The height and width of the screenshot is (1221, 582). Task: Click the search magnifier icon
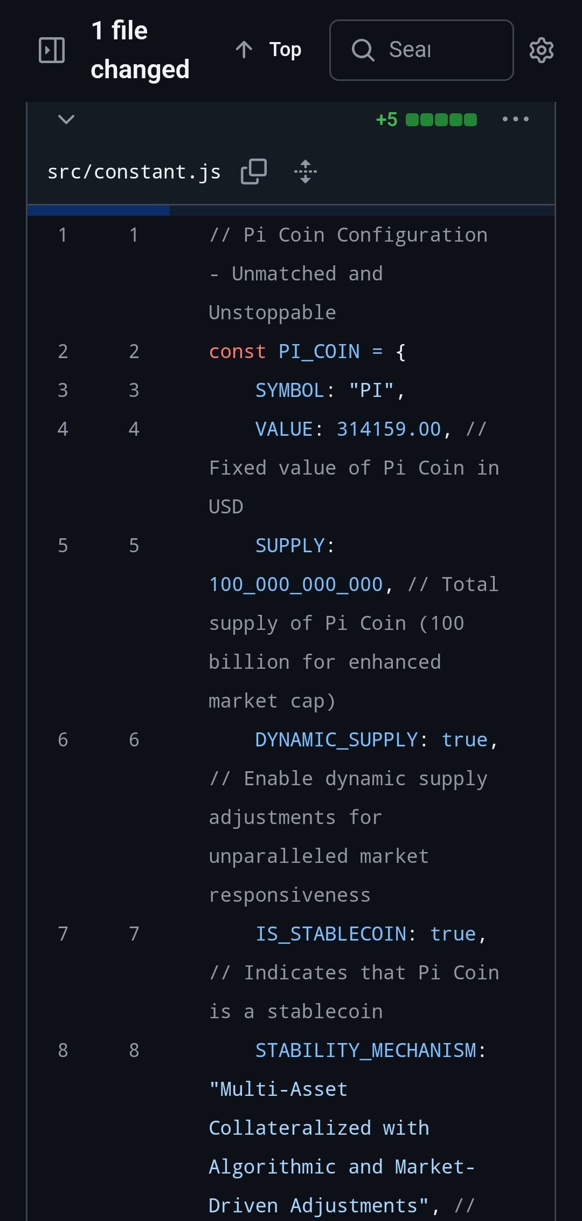coord(363,50)
